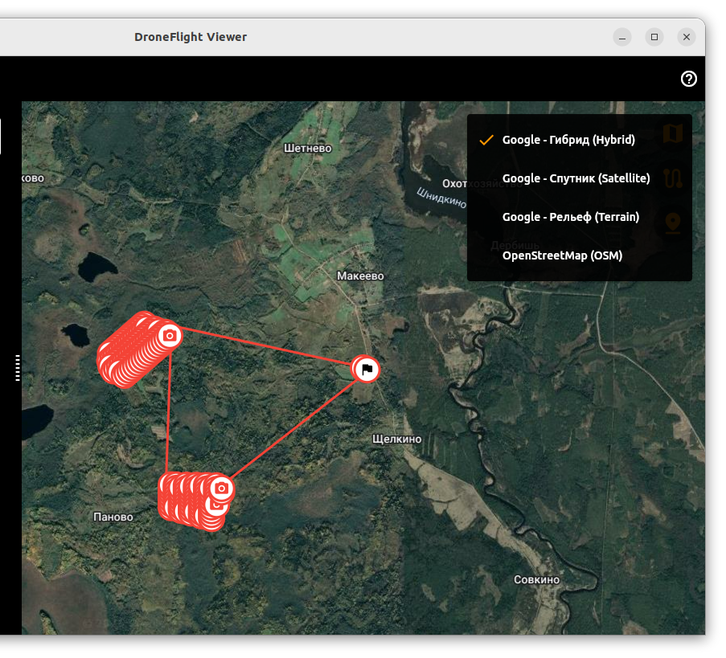Select Google - Рельеф (Terrain) map option
The height and width of the screenshot is (658, 726).
[x=570, y=217]
